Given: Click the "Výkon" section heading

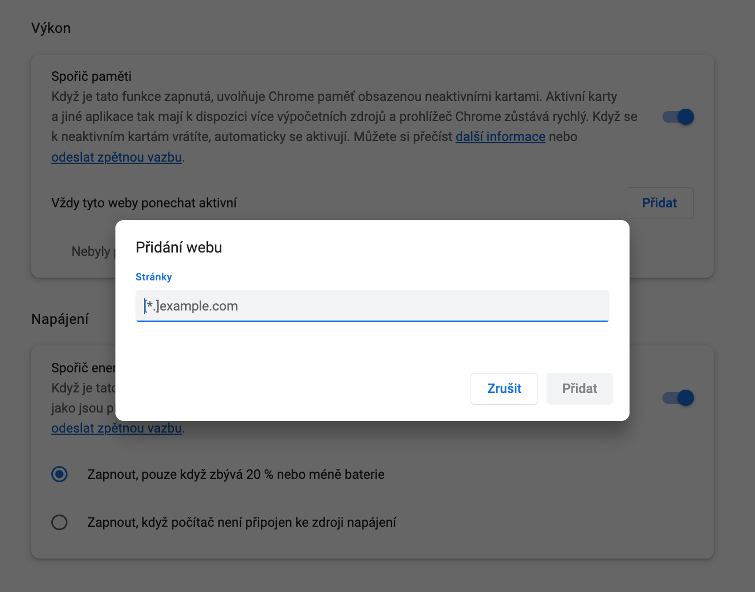Looking at the screenshot, I should (x=51, y=28).
